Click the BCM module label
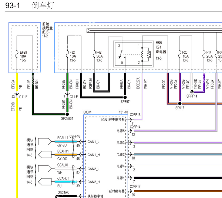 tap(87, 112)
